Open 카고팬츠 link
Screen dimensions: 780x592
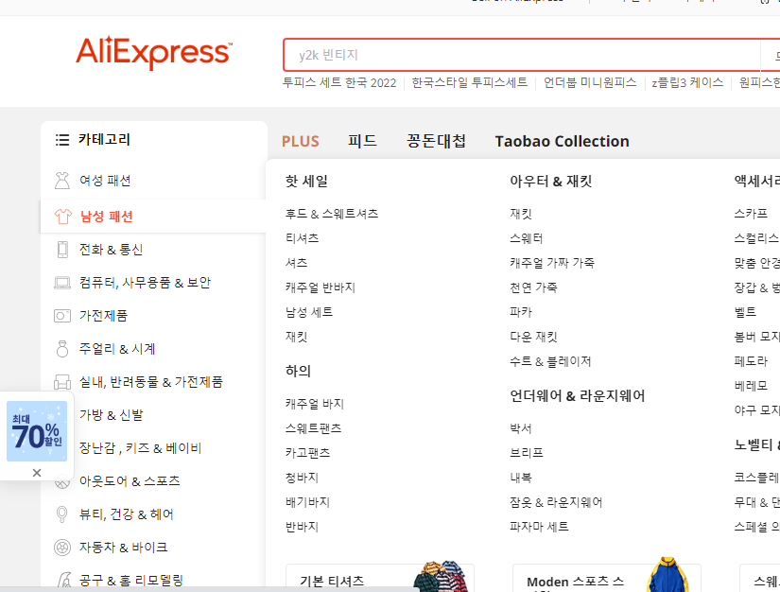(307, 453)
